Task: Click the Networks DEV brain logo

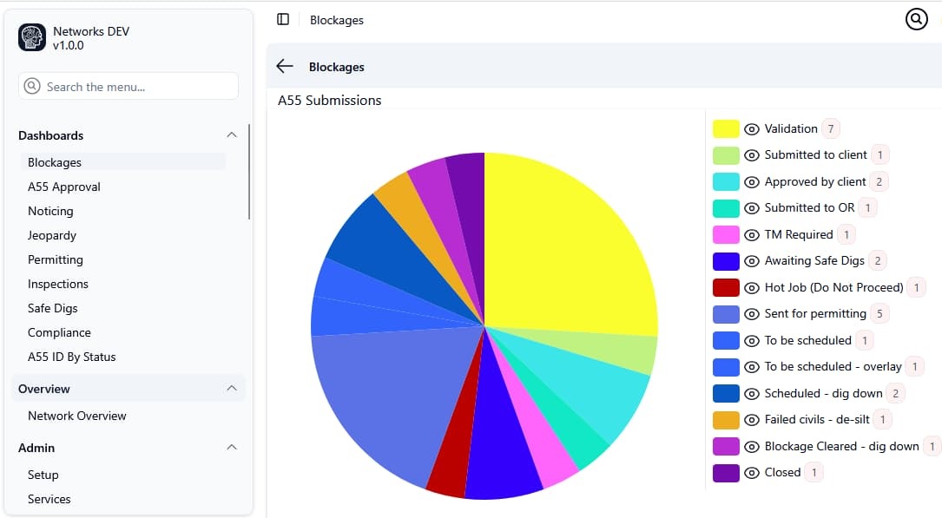Action: coord(31,38)
